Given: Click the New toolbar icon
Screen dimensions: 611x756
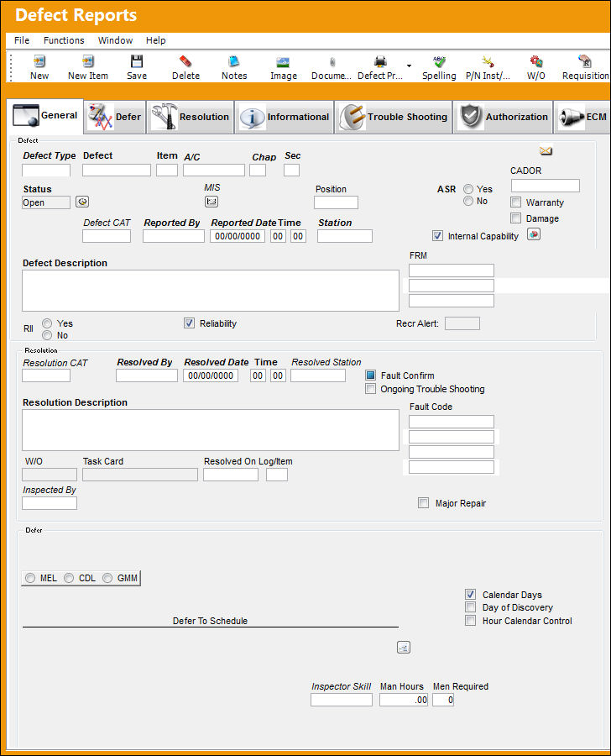Looking at the screenshot, I should click(39, 61).
